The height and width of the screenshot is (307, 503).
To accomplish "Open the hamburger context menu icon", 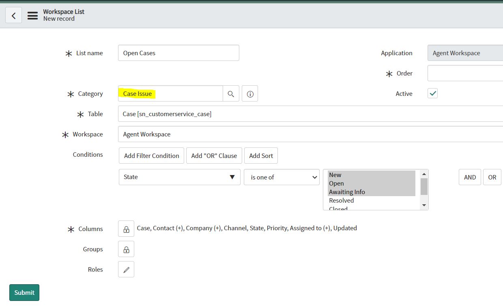I will pyautogui.click(x=32, y=15).
